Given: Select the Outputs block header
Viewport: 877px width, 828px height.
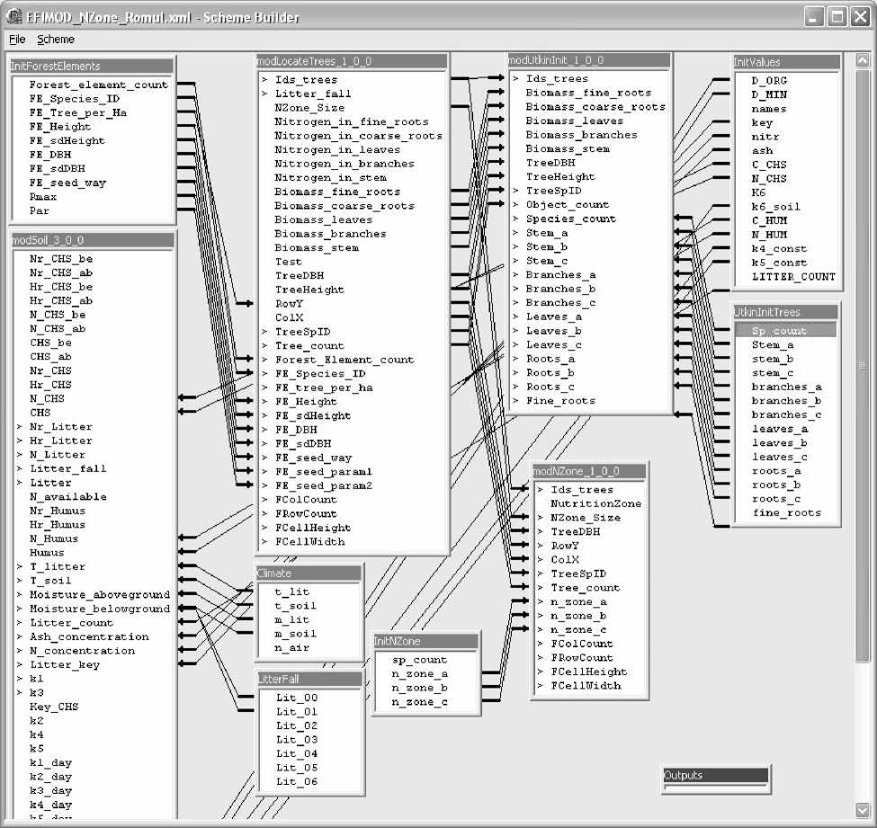Looking at the screenshot, I should pyautogui.click(x=715, y=775).
